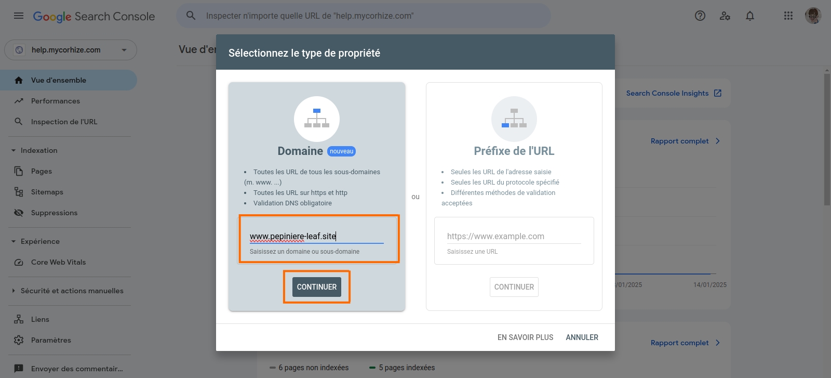This screenshot has height=378, width=831.
Task: Click the Paramètres gear icon
Action: pos(19,340)
